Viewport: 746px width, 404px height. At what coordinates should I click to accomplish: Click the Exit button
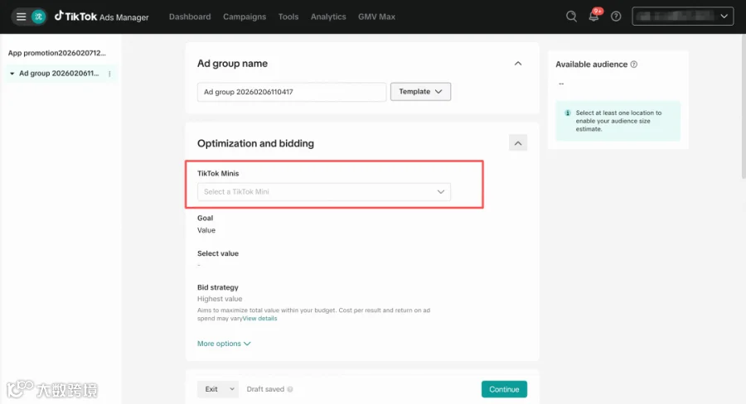(211, 389)
